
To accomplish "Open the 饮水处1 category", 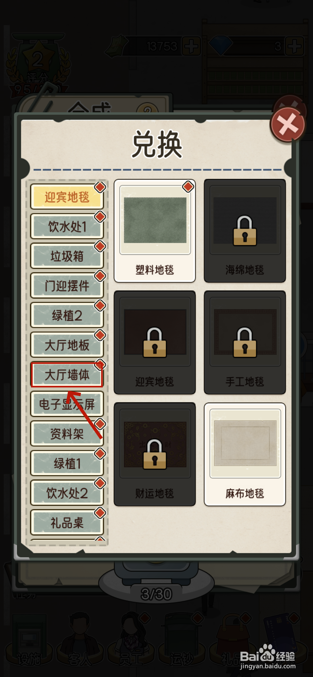I will [x=67, y=226].
